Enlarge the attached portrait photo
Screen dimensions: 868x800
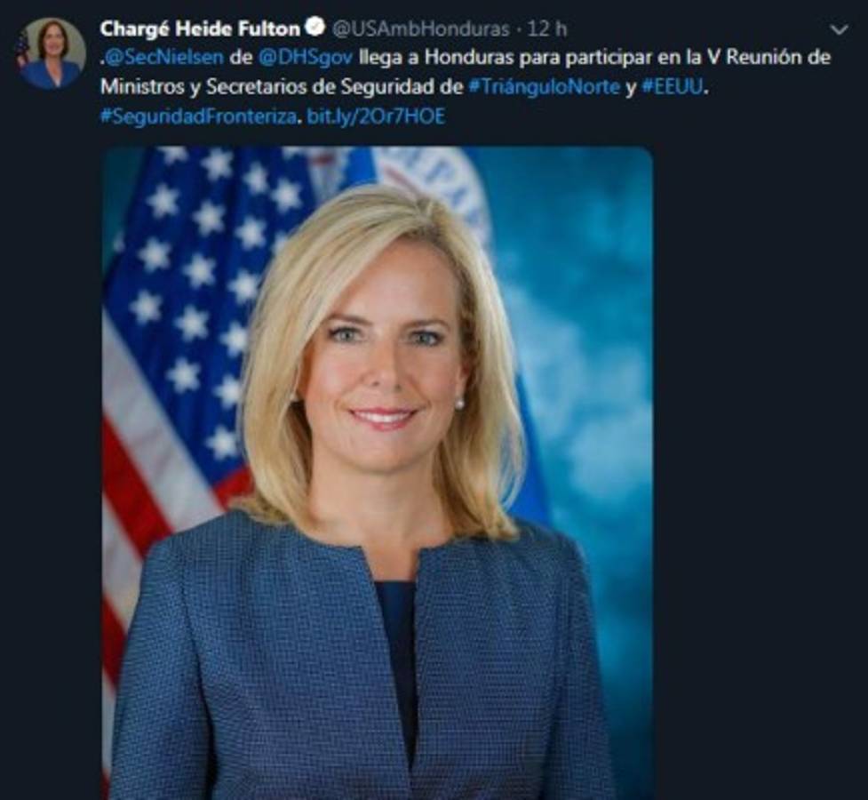tap(378, 473)
